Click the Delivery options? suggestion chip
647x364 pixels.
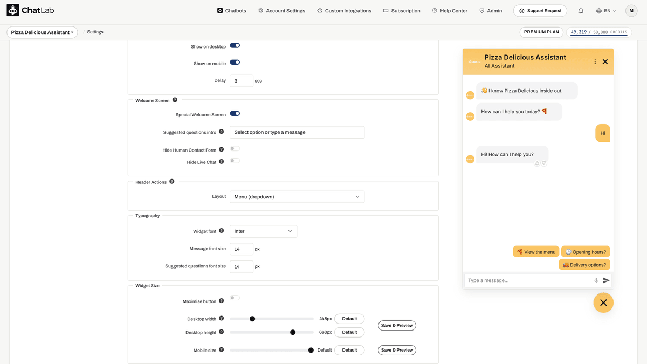(584, 265)
